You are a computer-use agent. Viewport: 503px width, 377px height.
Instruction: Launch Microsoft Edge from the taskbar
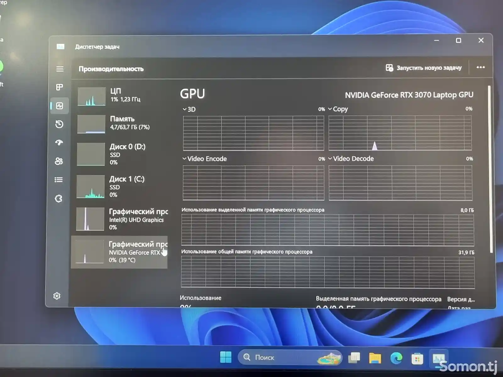[396, 358]
